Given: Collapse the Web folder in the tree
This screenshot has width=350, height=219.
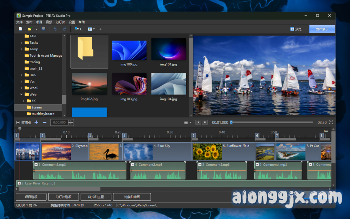Looking at the screenshot, I should (22, 94).
